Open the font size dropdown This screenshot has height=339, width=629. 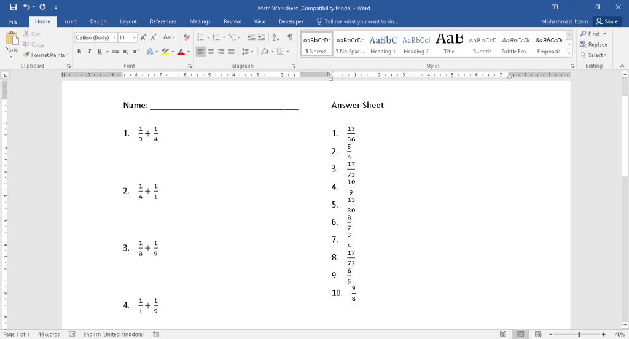pyautogui.click(x=134, y=37)
